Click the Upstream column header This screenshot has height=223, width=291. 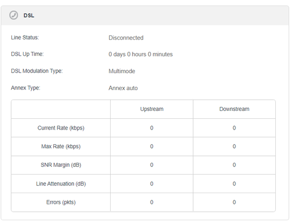pyautogui.click(x=152, y=109)
